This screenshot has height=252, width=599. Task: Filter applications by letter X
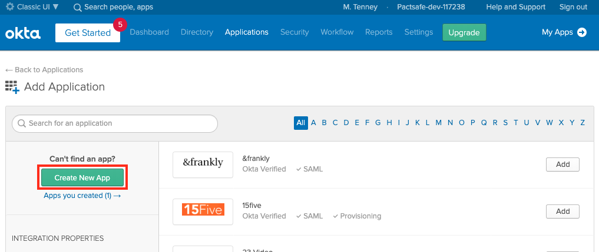561,123
